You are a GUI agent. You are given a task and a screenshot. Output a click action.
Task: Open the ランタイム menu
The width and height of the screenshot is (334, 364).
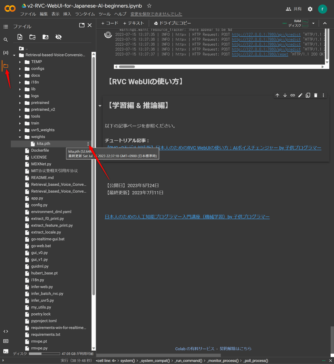[x=85, y=14]
